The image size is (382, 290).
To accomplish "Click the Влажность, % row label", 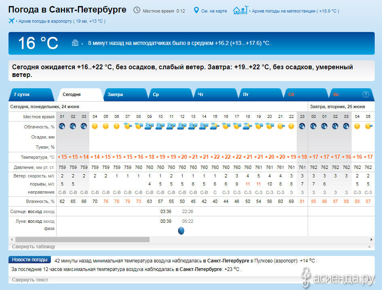I will tap(40, 201).
